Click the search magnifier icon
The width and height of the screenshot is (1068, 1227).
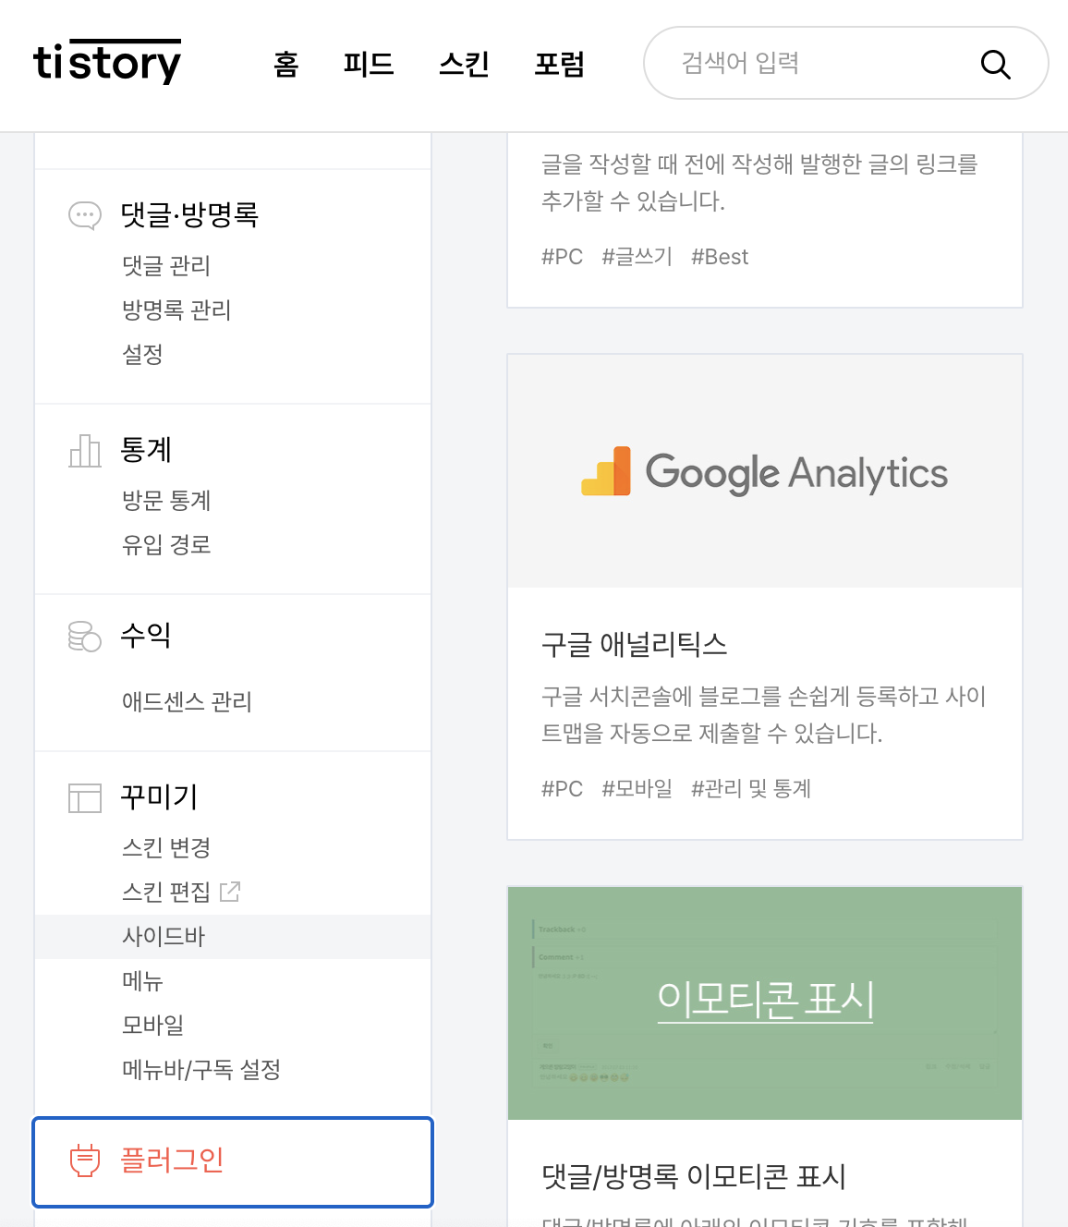pyautogui.click(x=995, y=64)
